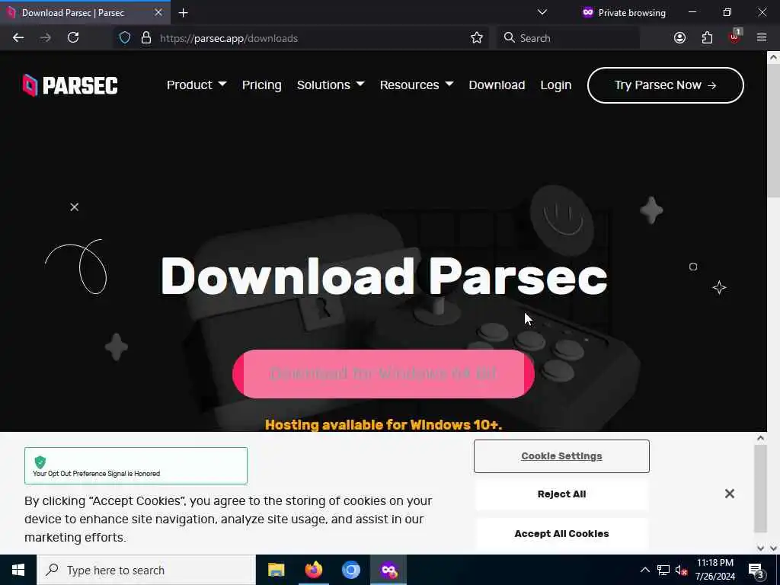780x585 pixels.
Task: Expand the Product menu
Action: [197, 85]
